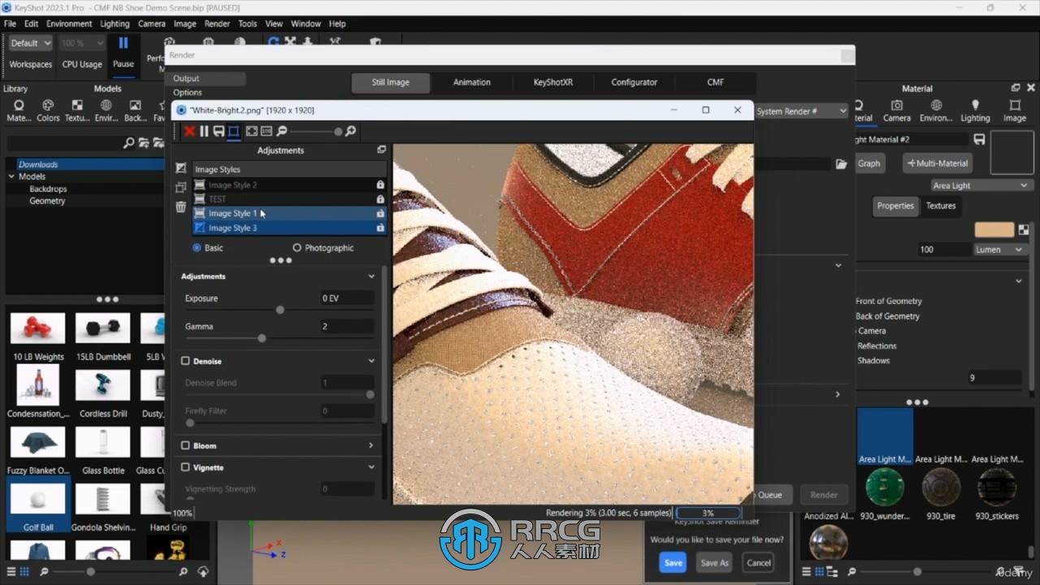
Task: Switch to the Textures material tab
Action: [x=941, y=206]
